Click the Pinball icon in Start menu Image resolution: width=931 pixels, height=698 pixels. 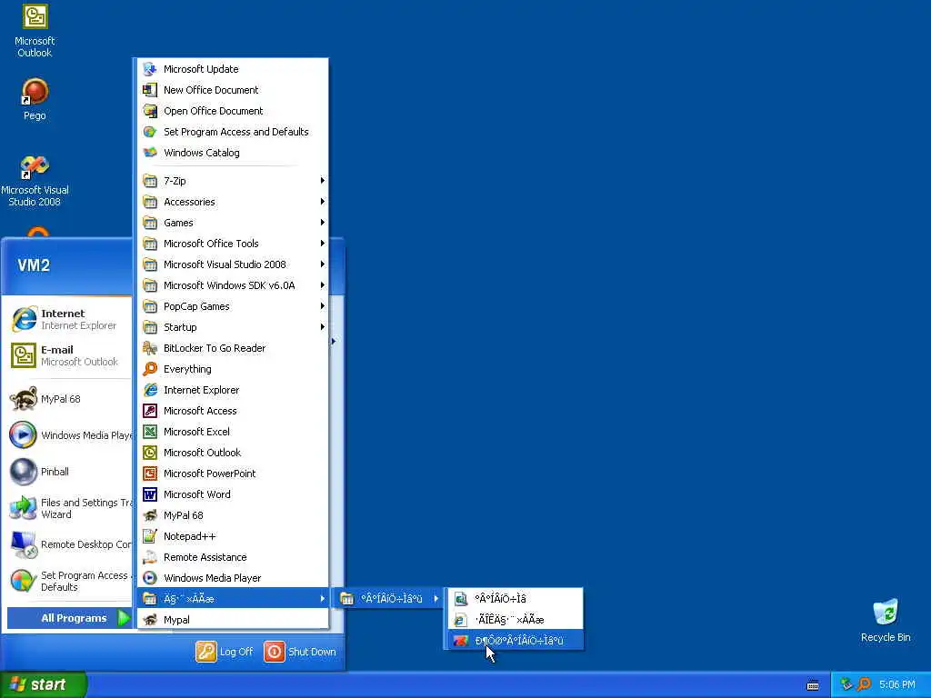pos(24,472)
